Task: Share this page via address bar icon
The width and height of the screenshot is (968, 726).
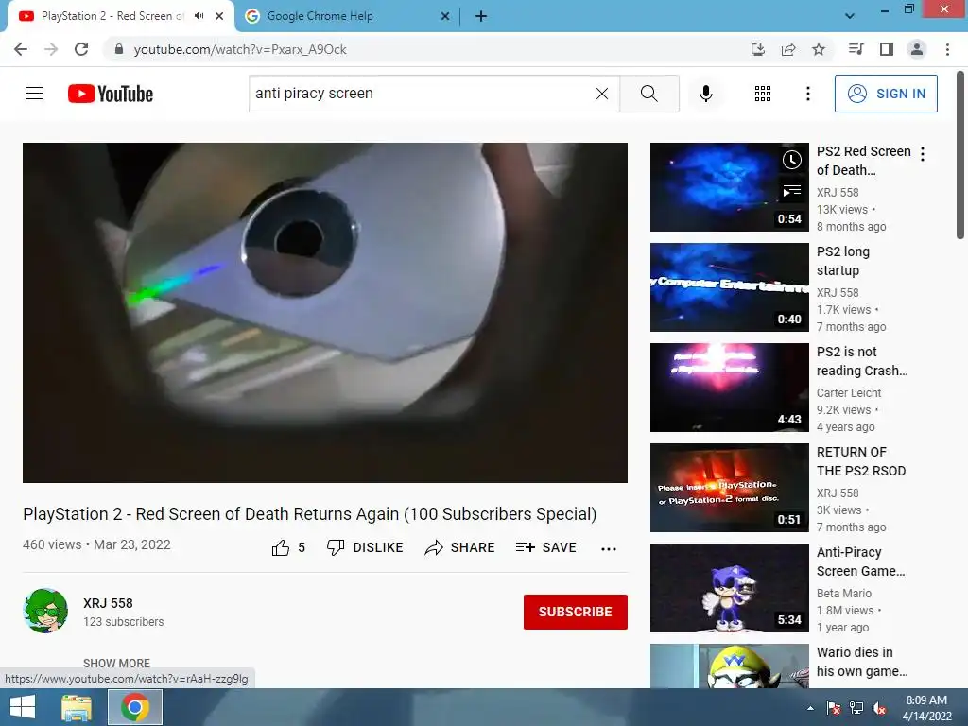Action: [788, 49]
